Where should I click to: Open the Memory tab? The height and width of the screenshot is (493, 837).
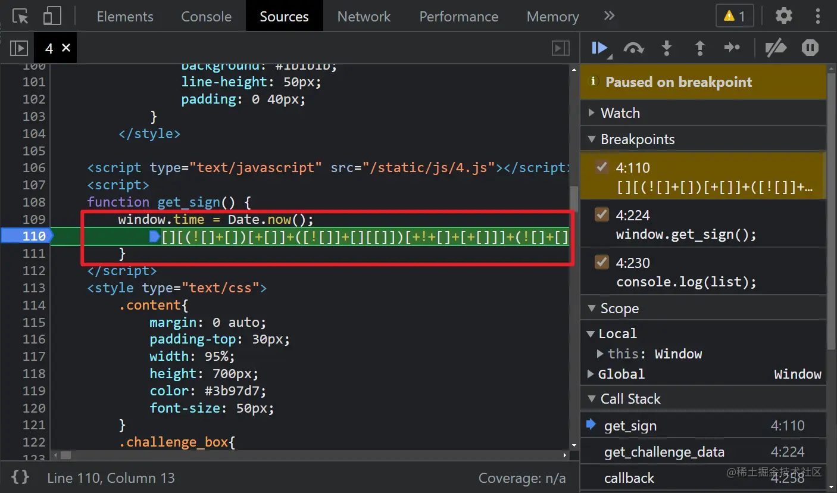(x=552, y=16)
